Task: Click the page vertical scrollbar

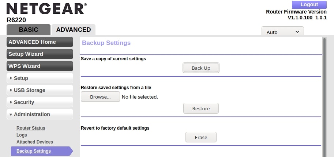Action: pyautogui.click(x=324, y=97)
